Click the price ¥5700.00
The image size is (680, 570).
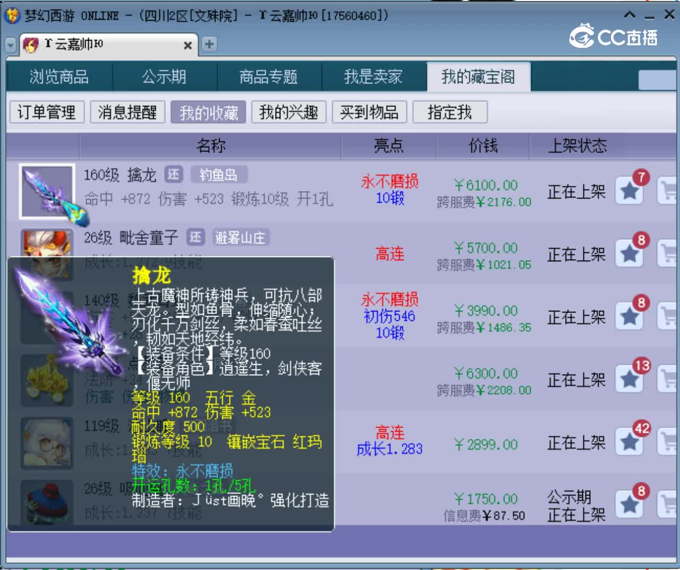pyautogui.click(x=486, y=248)
